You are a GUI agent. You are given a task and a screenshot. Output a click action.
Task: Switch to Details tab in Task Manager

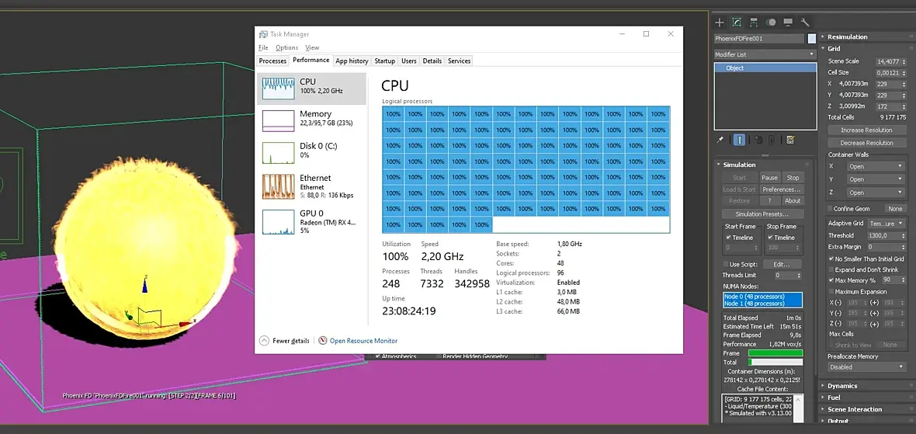click(x=432, y=61)
